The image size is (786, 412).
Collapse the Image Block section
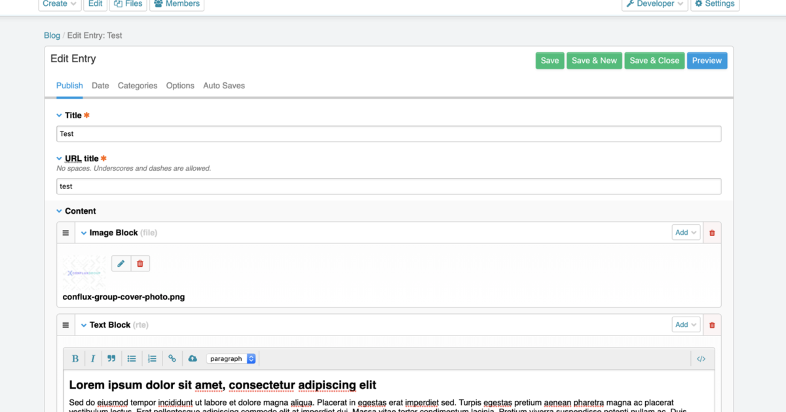pos(84,232)
